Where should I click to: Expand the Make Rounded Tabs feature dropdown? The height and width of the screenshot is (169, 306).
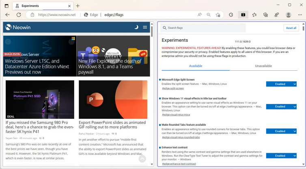(x=281, y=131)
